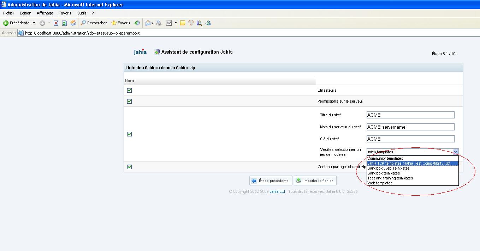Open the Rechercher search tool
This screenshot has width=480, height=251.
(x=94, y=23)
